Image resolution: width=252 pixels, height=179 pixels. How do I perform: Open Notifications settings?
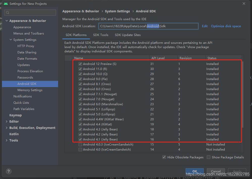(22, 96)
